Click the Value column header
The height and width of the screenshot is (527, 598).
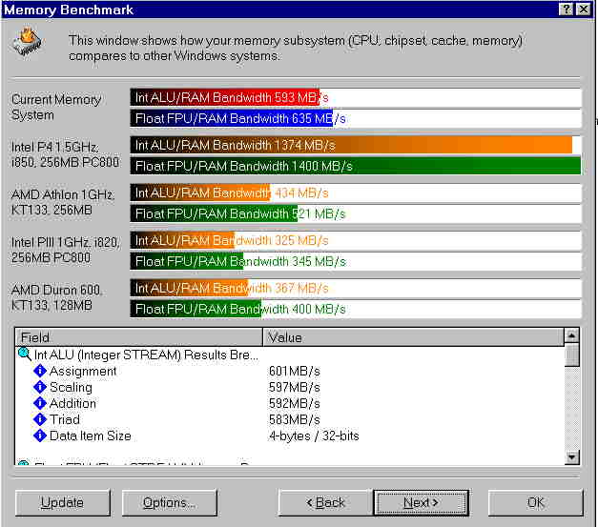(413, 337)
